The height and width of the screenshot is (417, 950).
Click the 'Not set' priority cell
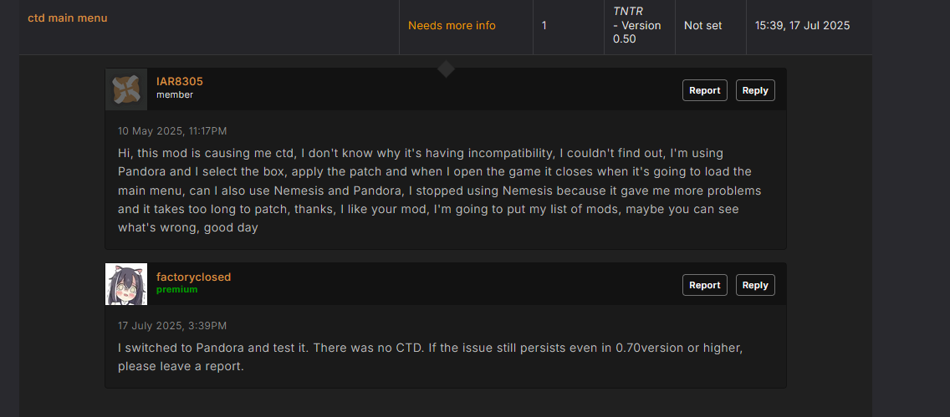click(702, 26)
